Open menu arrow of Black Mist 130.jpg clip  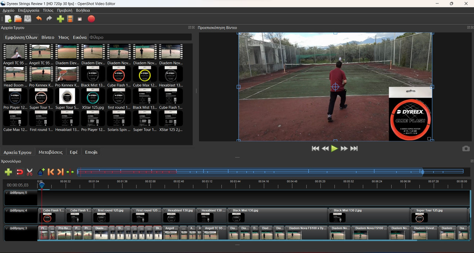coord(230,210)
